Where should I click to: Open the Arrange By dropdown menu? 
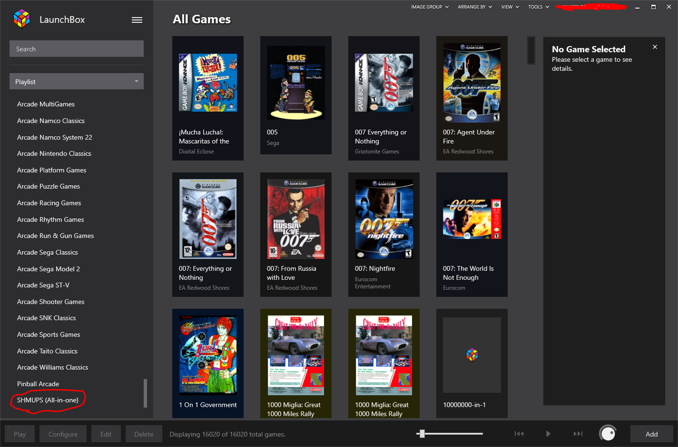(x=475, y=7)
